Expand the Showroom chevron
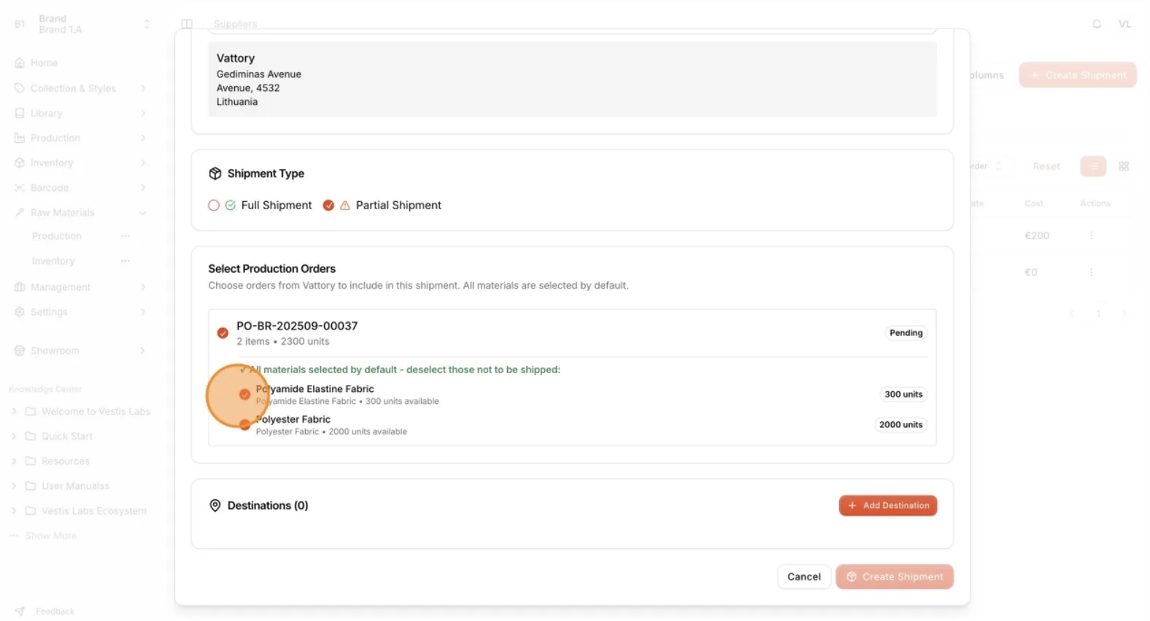1150x621 pixels. [x=143, y=351]
